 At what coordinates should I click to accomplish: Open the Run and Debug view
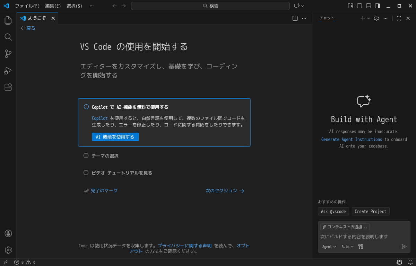click(8, 71)
